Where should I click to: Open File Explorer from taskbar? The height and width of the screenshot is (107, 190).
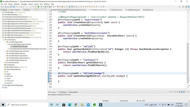82,105
